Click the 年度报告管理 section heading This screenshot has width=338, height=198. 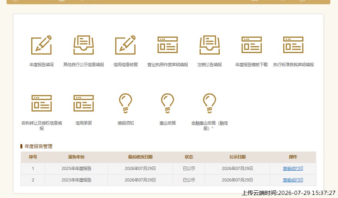pyautogui.click(x=39, y=146)
